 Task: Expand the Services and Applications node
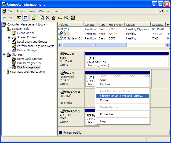4,72
